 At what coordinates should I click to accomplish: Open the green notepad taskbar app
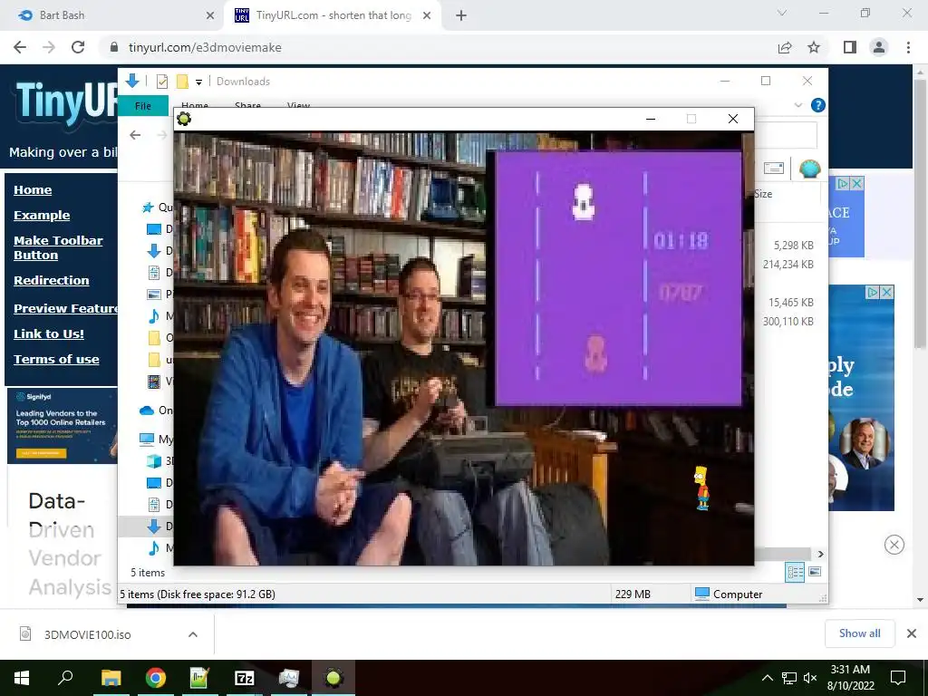[x=199, y=678]
